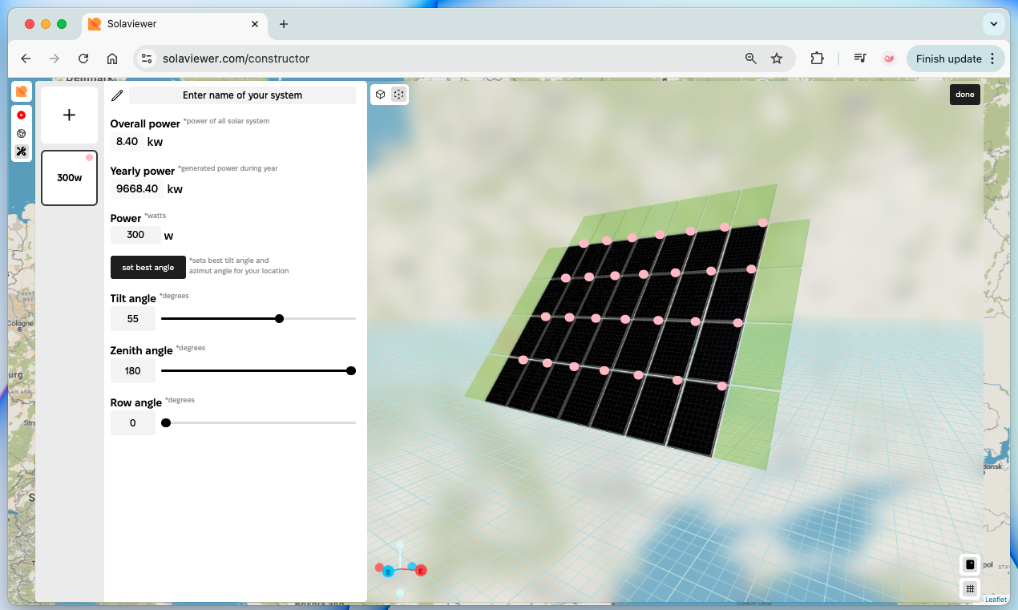Screen dimensions: 1018x610
Task: Open the Leaflet attribution link
Action: 996,600
